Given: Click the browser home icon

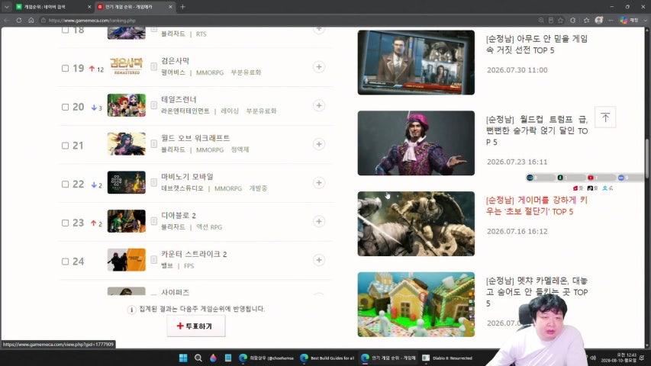Looking at the screenshot, I should [31, 20].
